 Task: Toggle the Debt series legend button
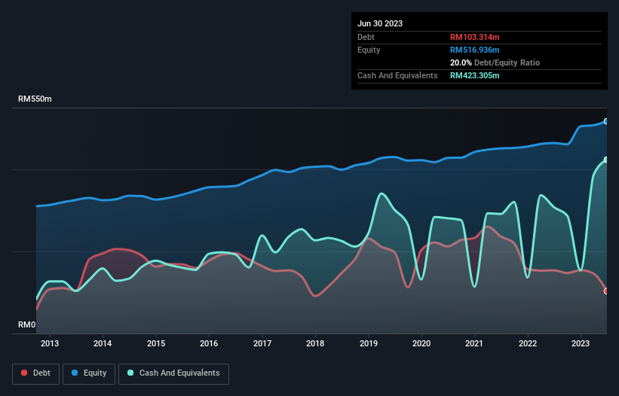pyautogui.click(x=36, y=373)
